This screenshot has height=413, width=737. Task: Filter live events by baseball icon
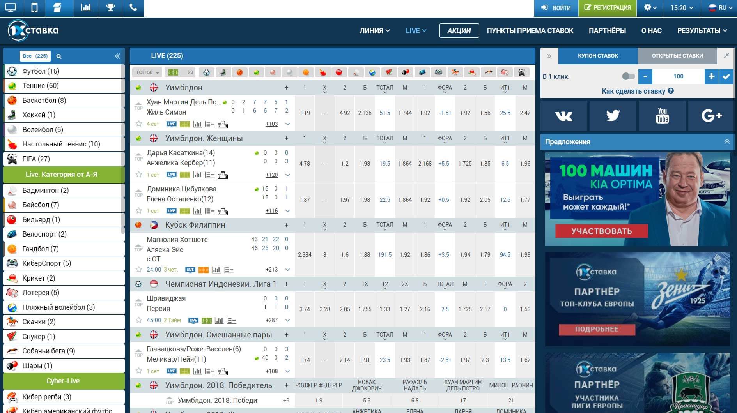(x=273, y=72)
